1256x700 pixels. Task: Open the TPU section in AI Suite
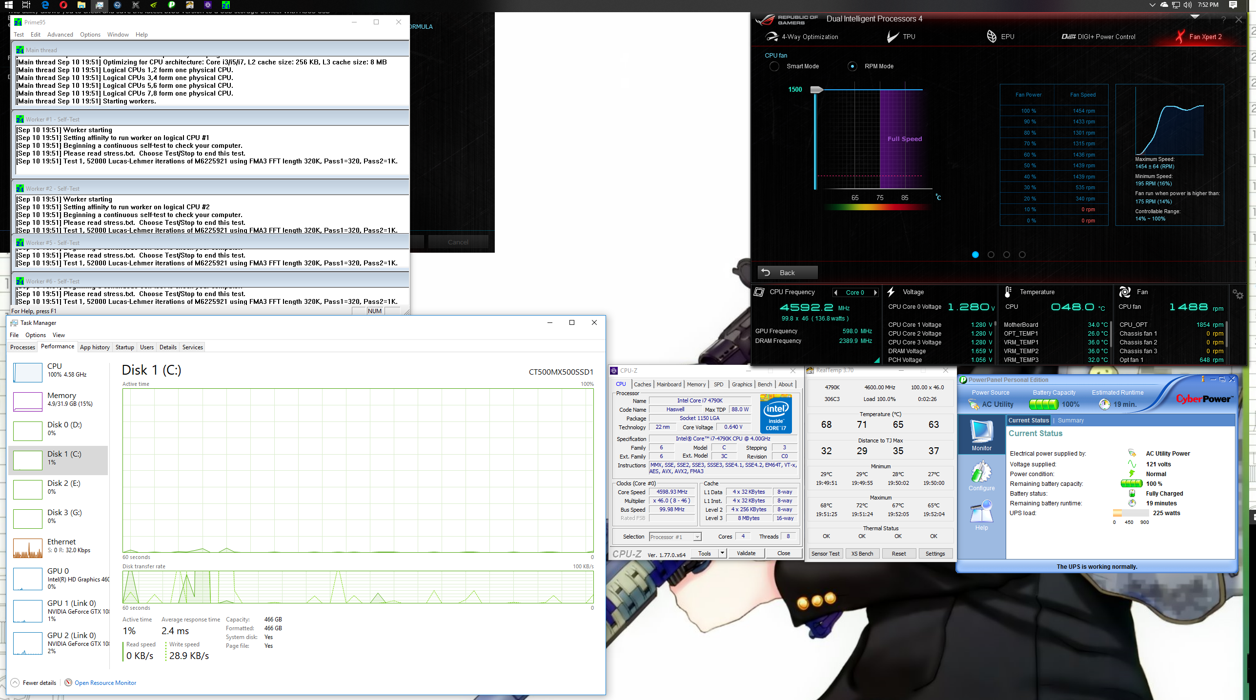[x=901, y=37]
